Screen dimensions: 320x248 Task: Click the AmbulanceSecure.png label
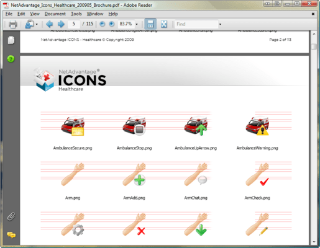[73, 148]
